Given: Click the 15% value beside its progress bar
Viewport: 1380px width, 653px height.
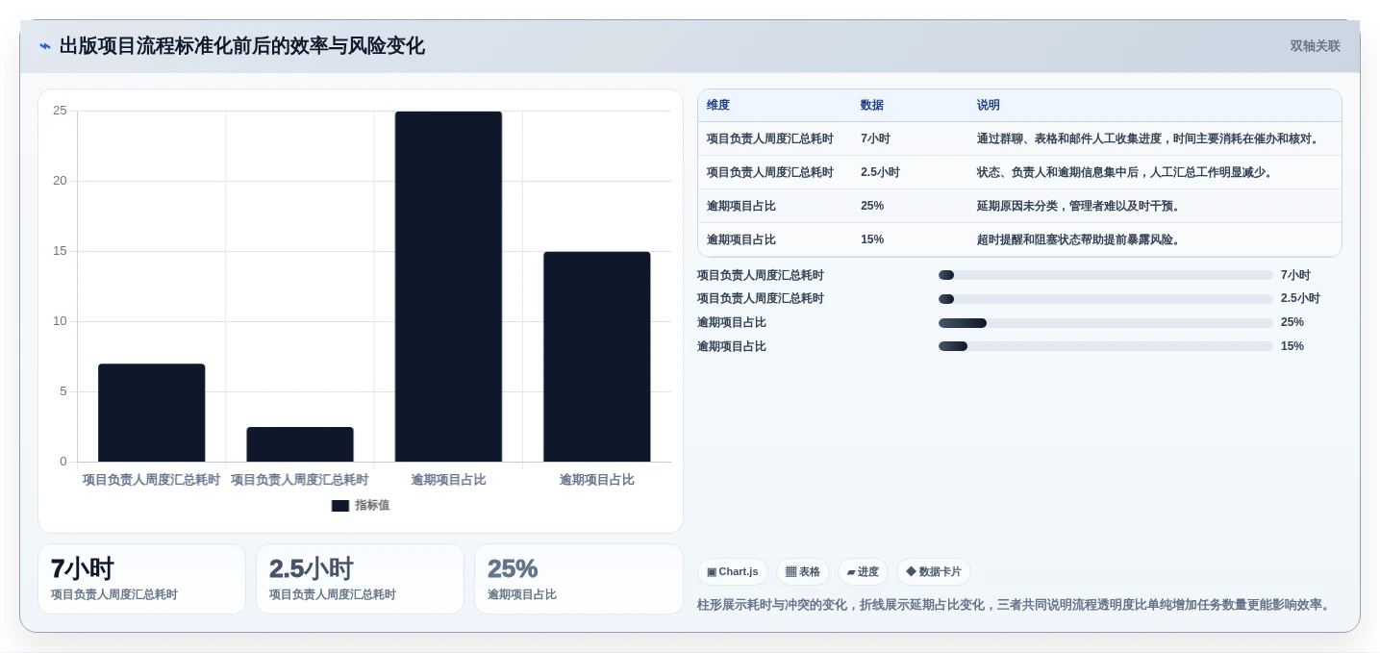Looking at the screenshot, I should coord(1292,346).
